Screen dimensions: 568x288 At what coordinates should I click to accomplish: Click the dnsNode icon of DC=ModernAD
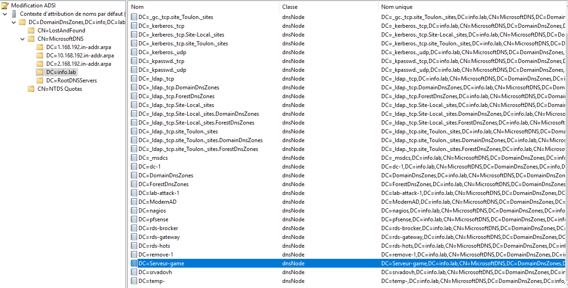pyautogui.click(x=134, y=202)
